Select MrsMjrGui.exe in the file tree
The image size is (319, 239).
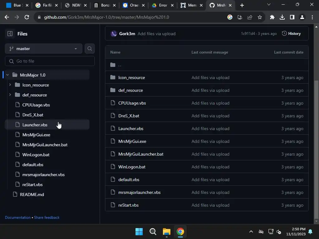click(36, 135)
